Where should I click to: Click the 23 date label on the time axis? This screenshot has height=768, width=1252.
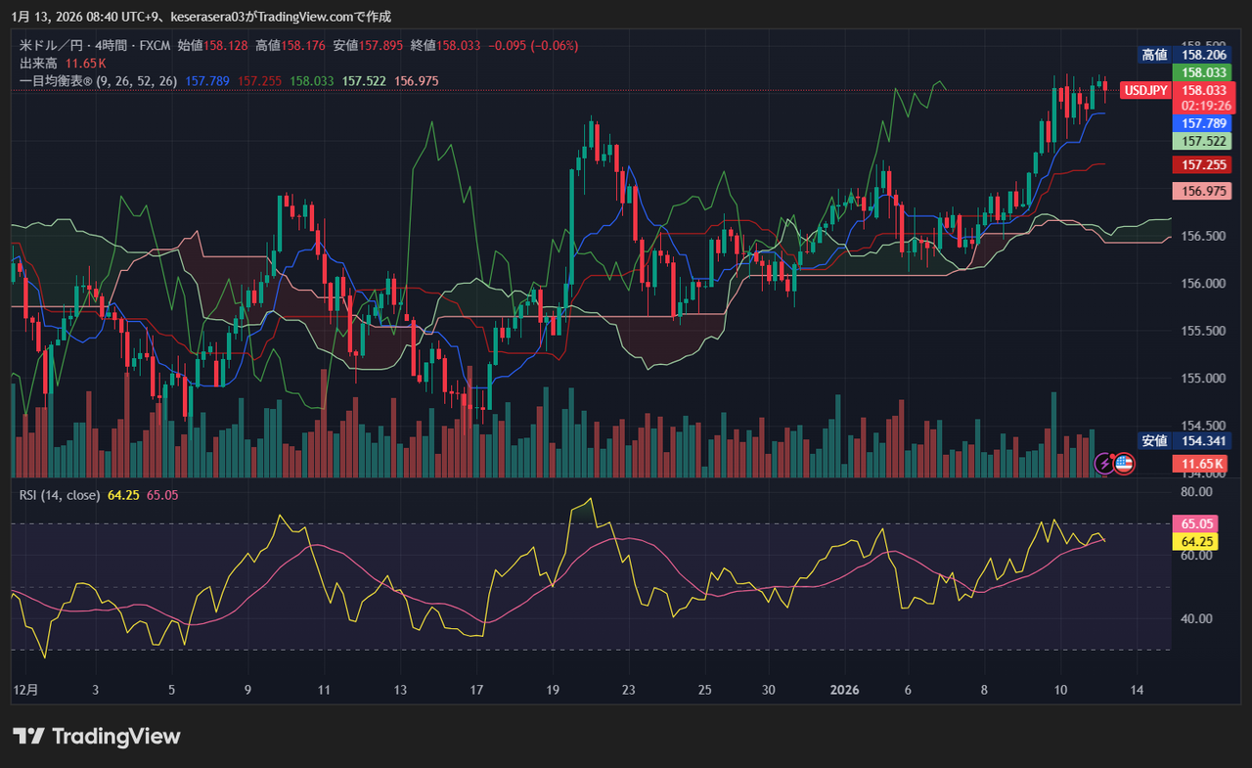coord(629,690)
